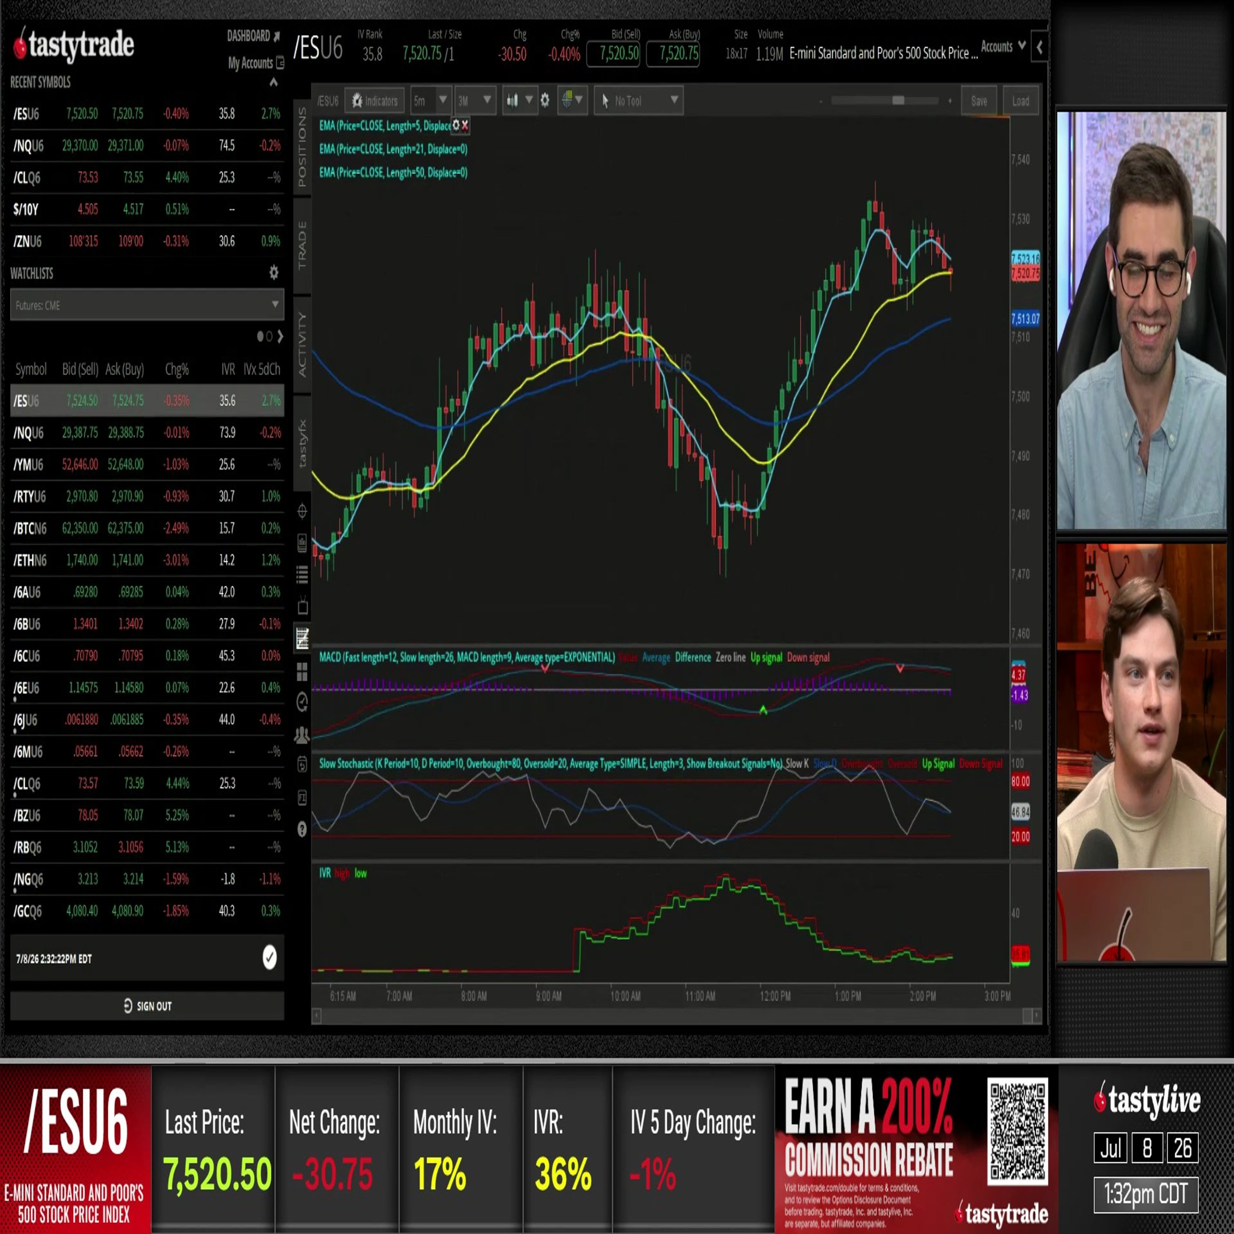Open the tastyfx vertical tab
The height and width of the screenshot is (1234, 1234).
302,443
